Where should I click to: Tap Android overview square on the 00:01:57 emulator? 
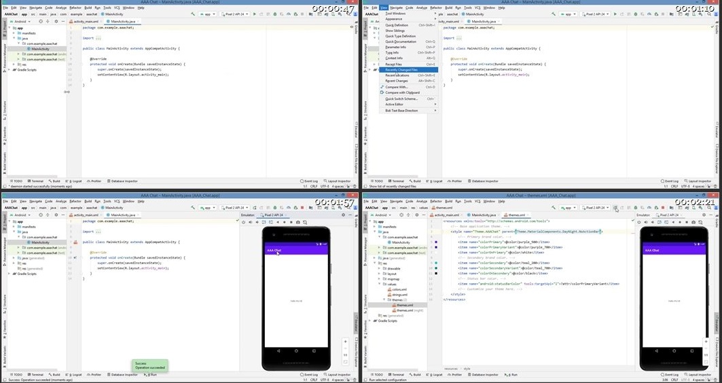tap(314, 351)
